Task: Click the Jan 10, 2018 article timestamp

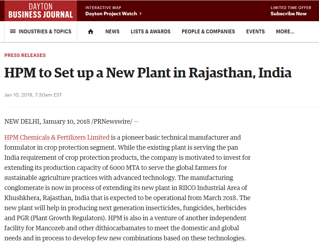Action: point(33,95)
